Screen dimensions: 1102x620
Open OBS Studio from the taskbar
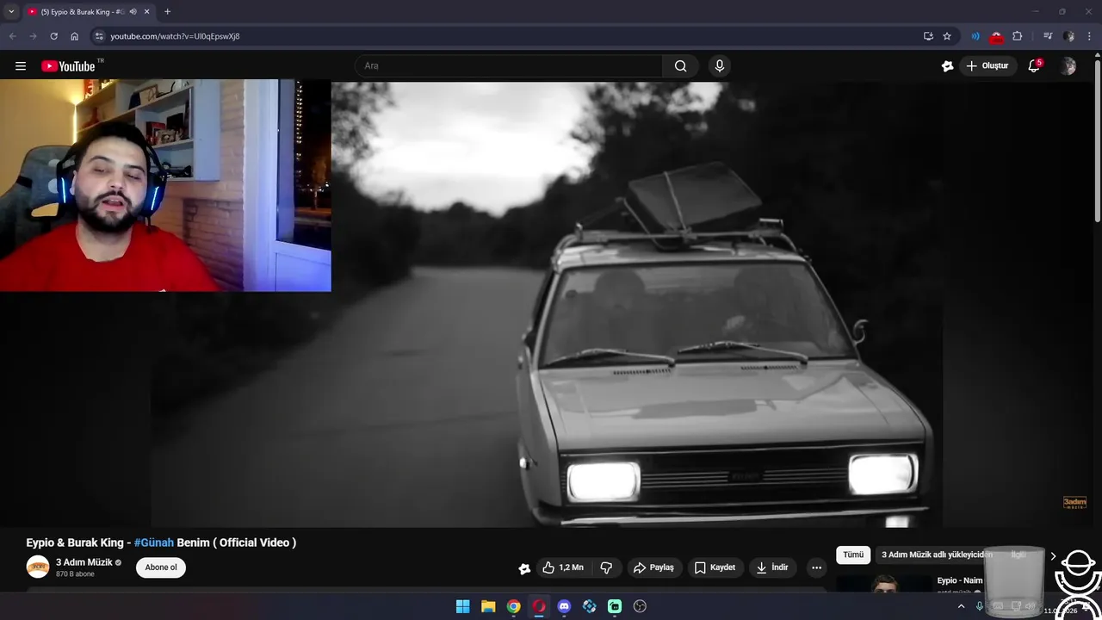(x=640, y=606)
